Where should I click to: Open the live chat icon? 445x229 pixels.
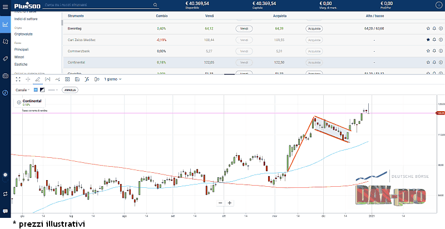[5, 211]
